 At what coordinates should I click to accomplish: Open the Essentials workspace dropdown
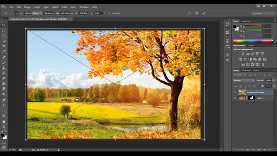(x=264, y=13)
